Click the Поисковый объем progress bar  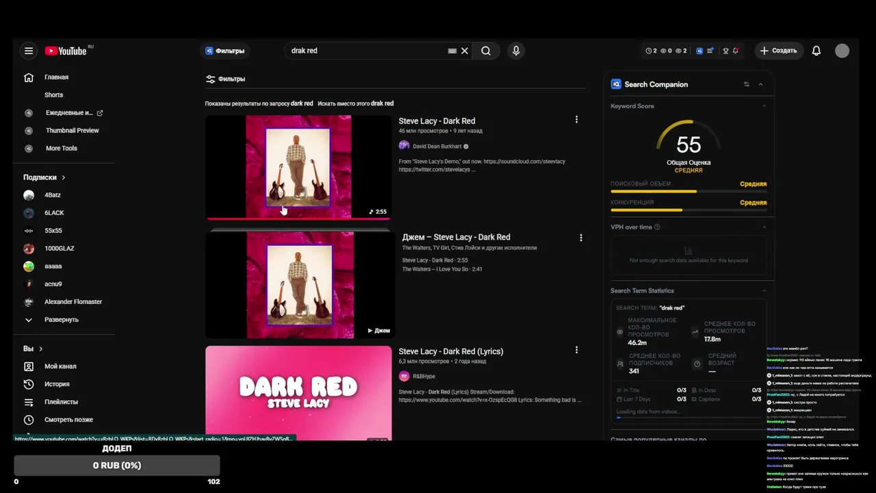coord(688,192)
